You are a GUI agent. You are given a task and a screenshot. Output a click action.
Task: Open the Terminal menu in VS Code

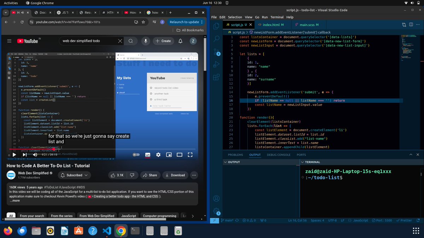pos(277,17)
